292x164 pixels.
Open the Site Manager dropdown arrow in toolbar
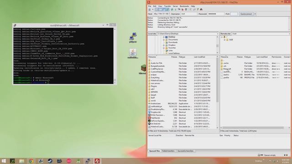tap(152, 10)
